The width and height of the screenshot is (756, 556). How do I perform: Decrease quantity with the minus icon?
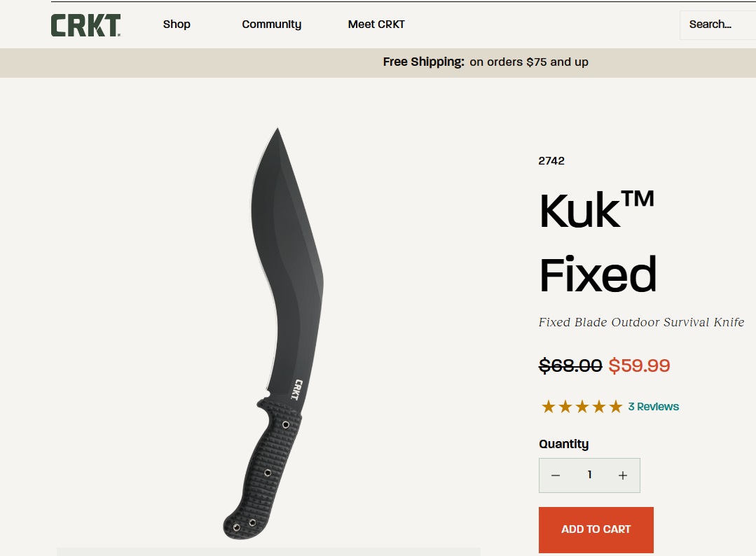click(x=556, y=475)
